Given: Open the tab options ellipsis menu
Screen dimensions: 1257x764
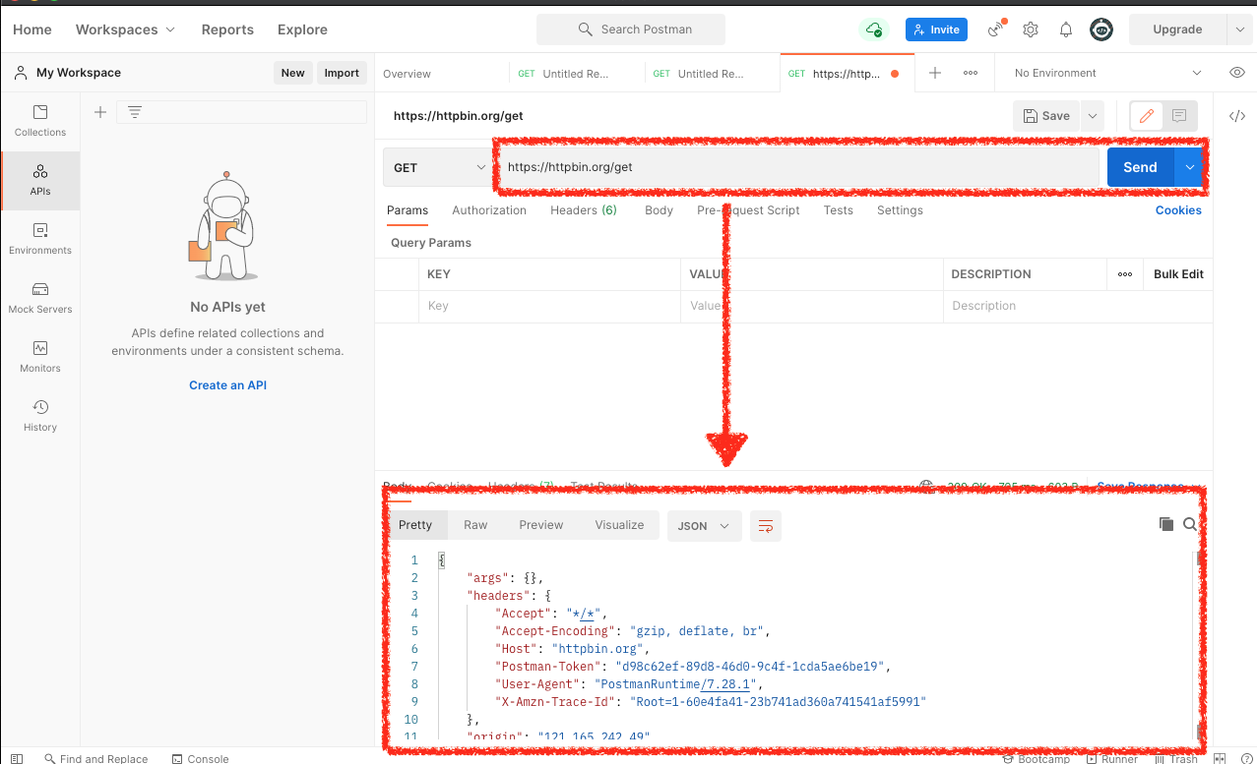Looking at the screenshot, I should coord(971,73).
